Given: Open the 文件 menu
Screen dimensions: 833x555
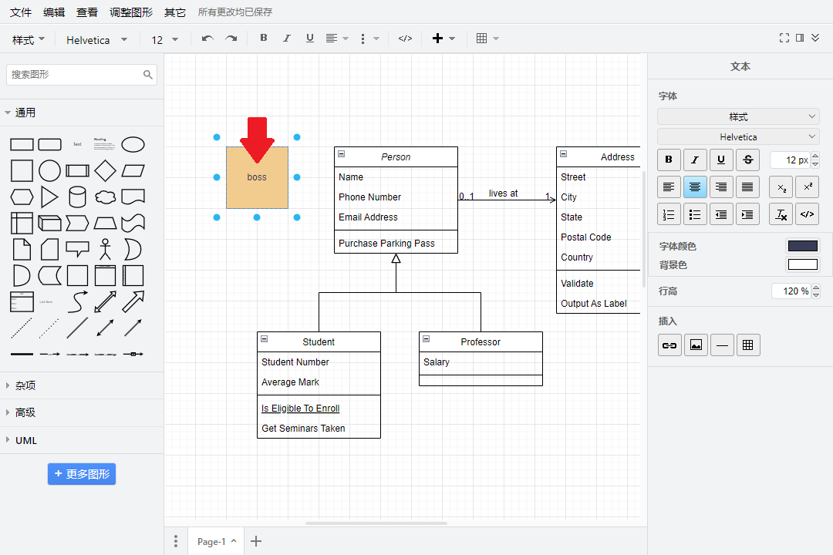Looking at the screenshot, I should coord(21,12).
